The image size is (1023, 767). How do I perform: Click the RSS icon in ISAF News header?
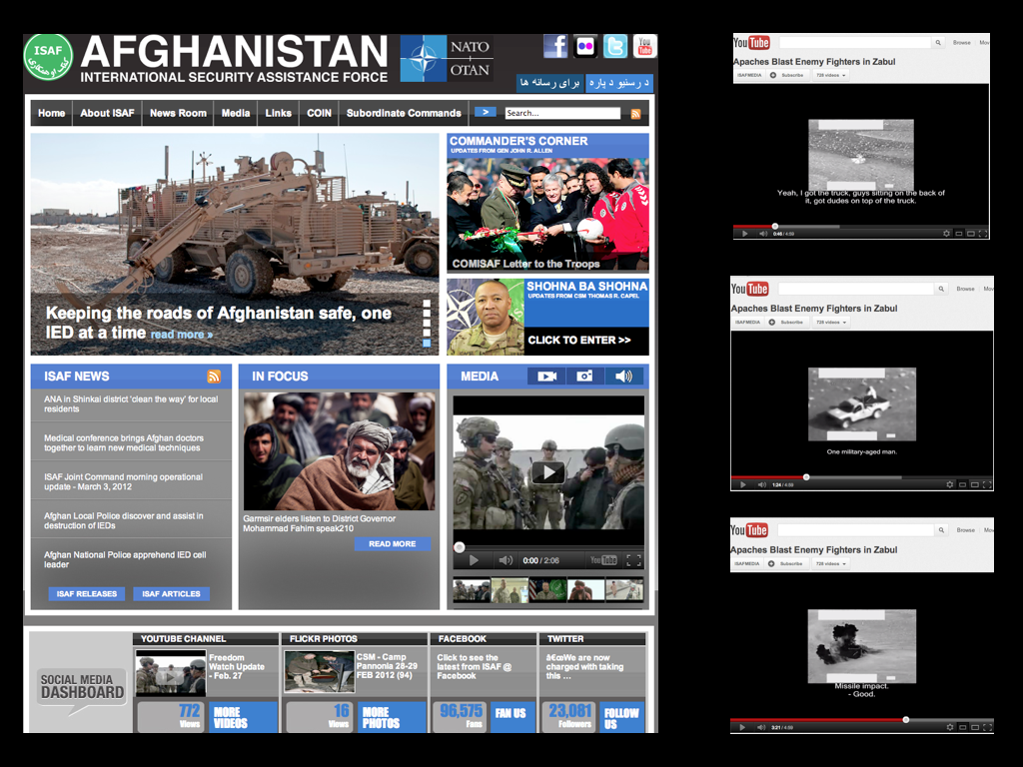click(x=214, y=377)
